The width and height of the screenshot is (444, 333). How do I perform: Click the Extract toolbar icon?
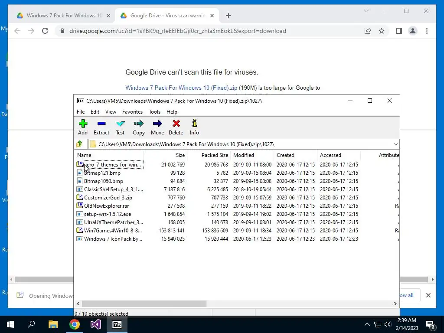pyautogui.click(x=101, y=127)
